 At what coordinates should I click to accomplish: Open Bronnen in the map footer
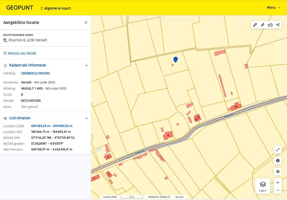coord(179,197)
